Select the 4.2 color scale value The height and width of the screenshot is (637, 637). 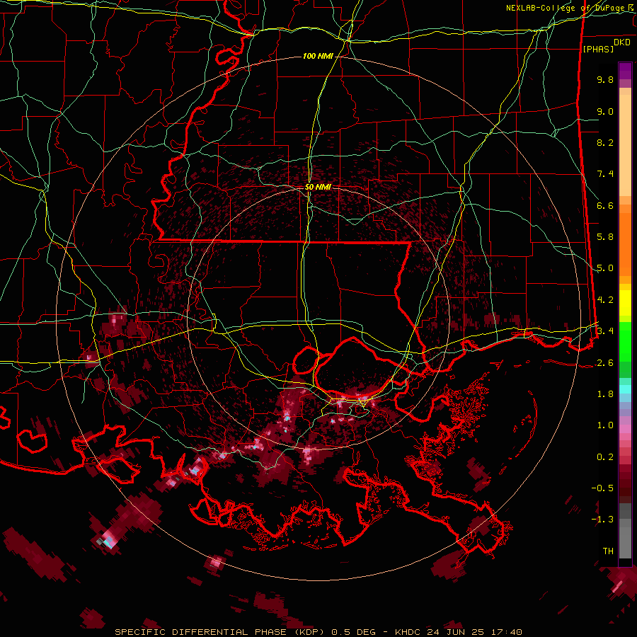pos(605,300)
